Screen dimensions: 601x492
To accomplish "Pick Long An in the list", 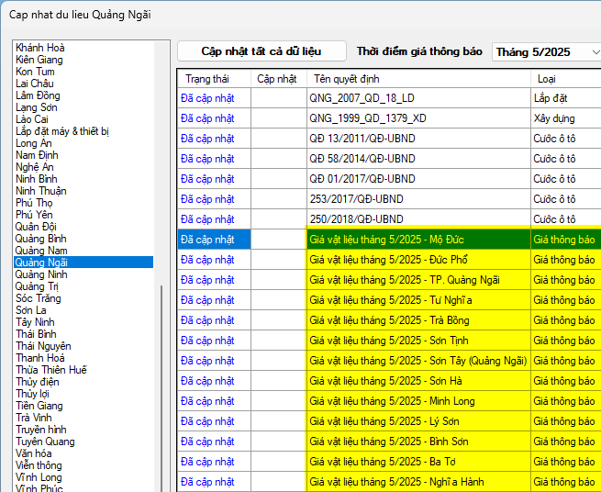I will [33, 143].
